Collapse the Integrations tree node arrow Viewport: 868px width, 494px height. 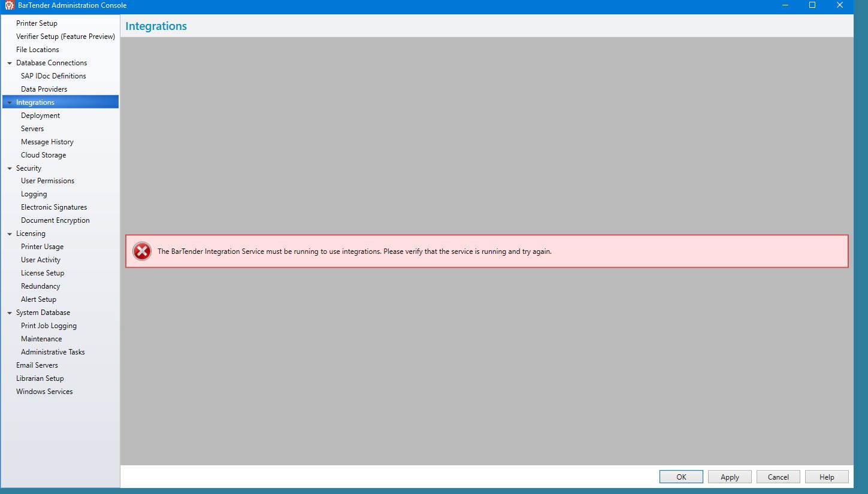(x=10, y=102)
